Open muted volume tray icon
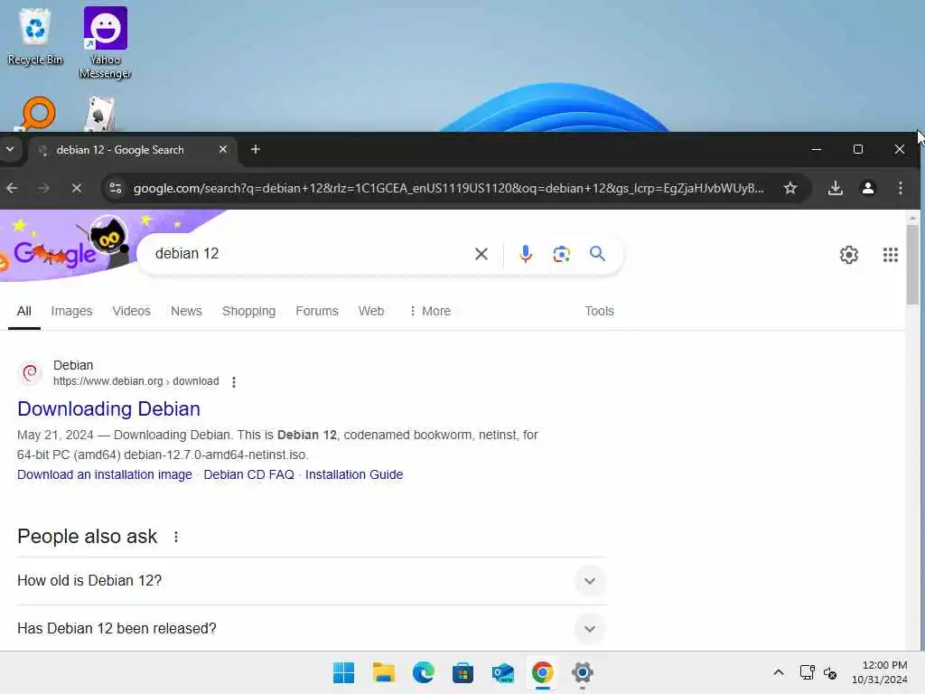 click(x=830, y=672)
